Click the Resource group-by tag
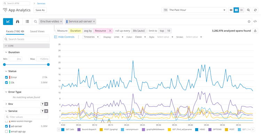Viewport: 261px width, 135px height. (x=101, y=31)
